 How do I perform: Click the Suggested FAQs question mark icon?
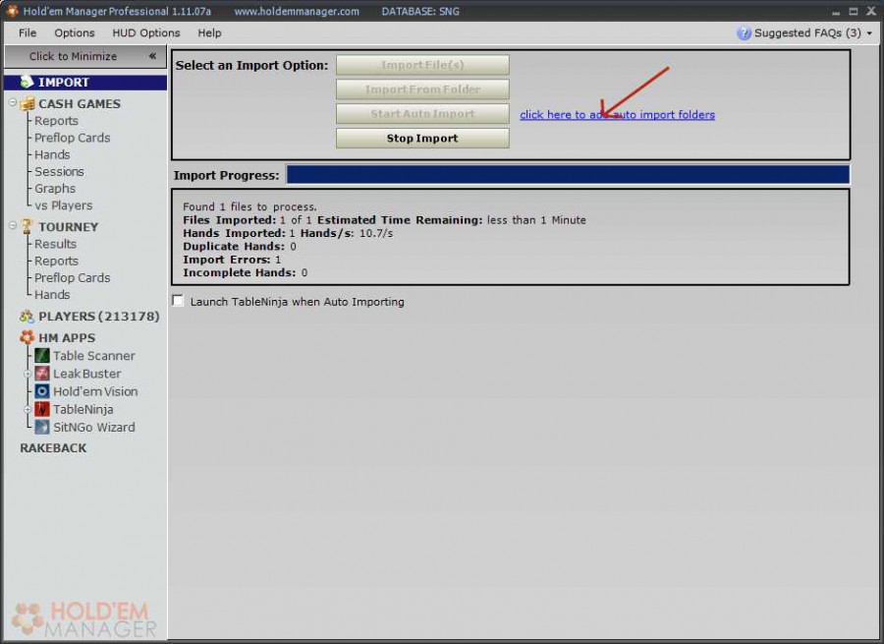coord(744,32)
